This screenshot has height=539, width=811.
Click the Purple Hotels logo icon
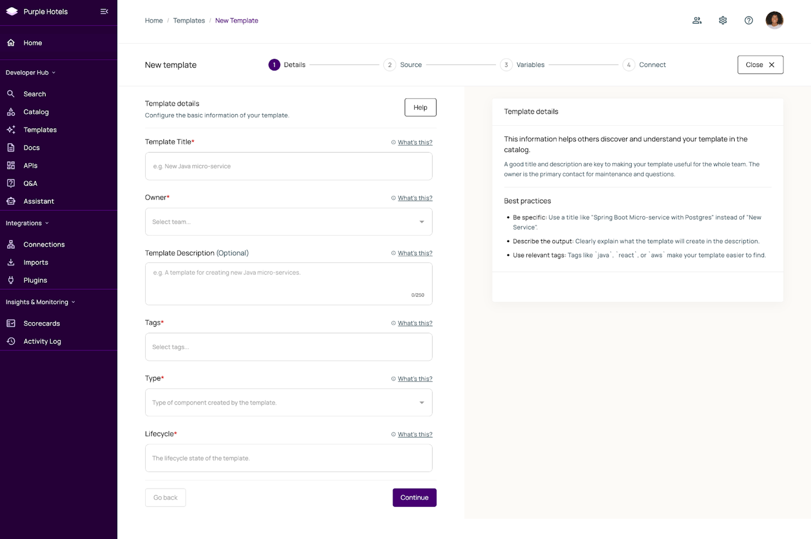coord(12,11)
